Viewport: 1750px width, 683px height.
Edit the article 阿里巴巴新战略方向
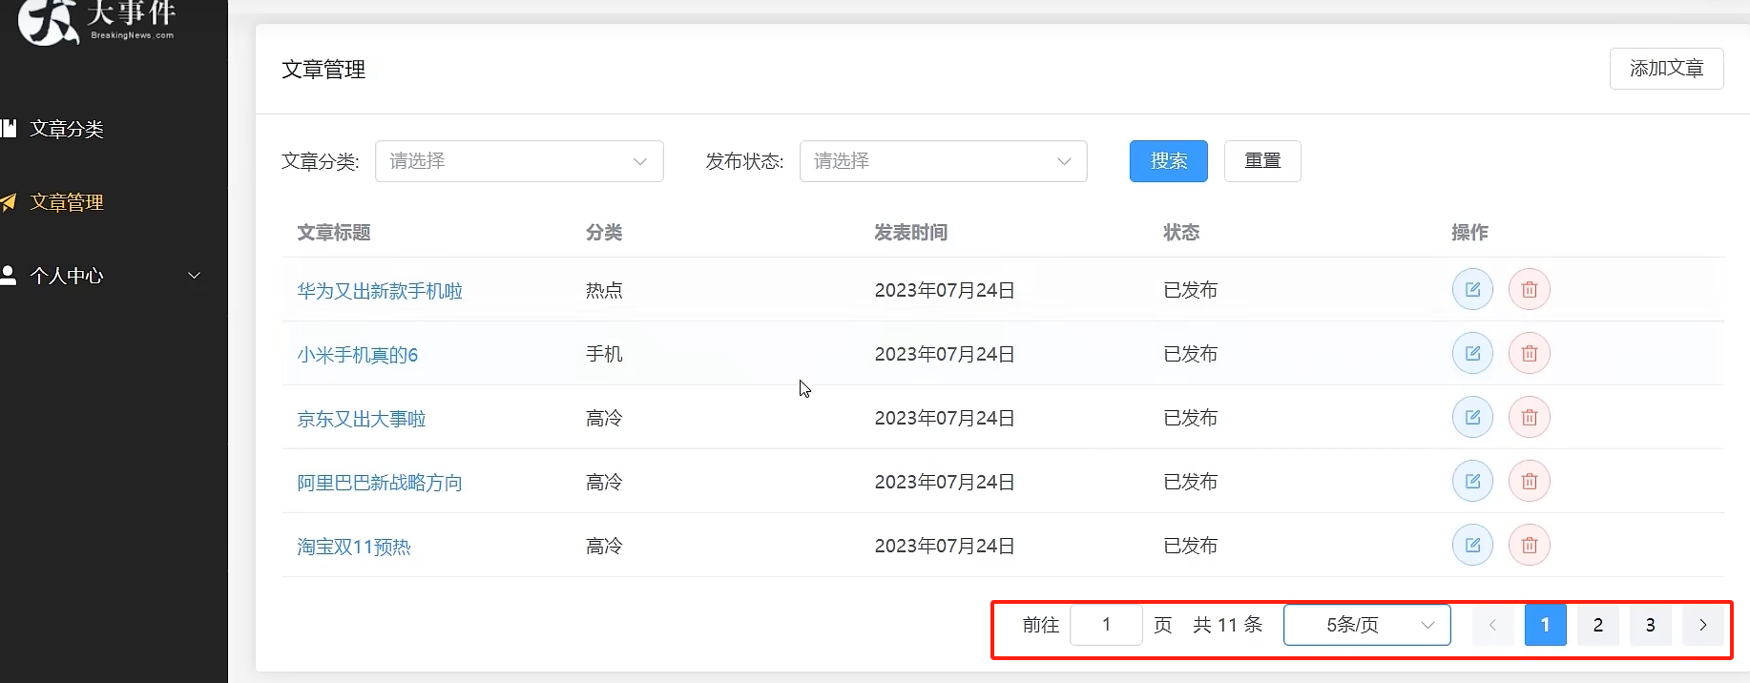(1472, 481)
